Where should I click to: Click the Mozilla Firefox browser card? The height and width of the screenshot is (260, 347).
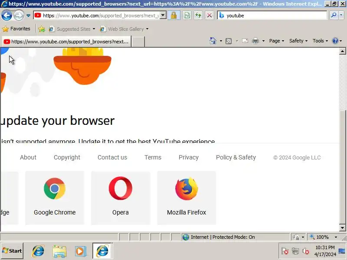point(187,198)
